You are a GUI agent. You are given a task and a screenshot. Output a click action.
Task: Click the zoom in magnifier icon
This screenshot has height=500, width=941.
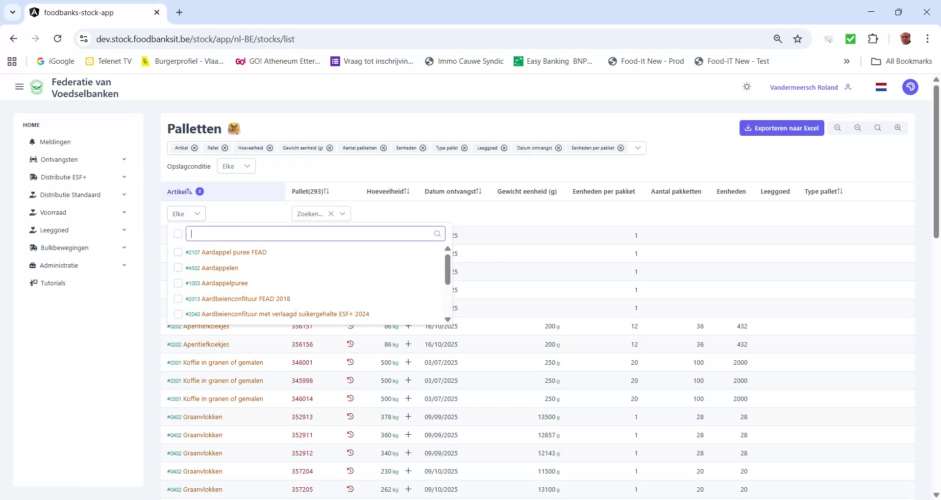[898, 127]
